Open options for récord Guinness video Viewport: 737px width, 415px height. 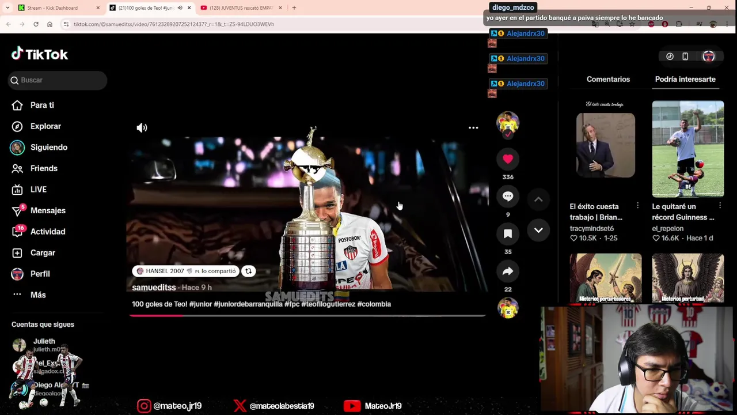tap(720, 206)
